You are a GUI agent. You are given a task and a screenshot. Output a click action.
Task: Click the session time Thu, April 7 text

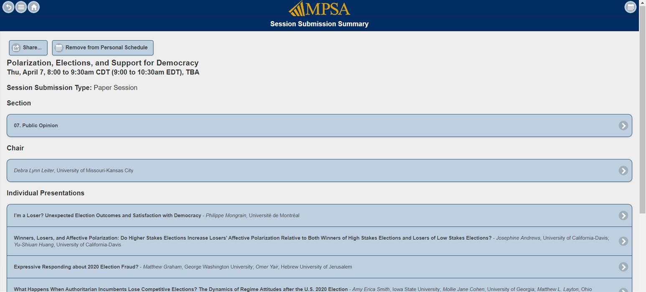coord(103,72)
